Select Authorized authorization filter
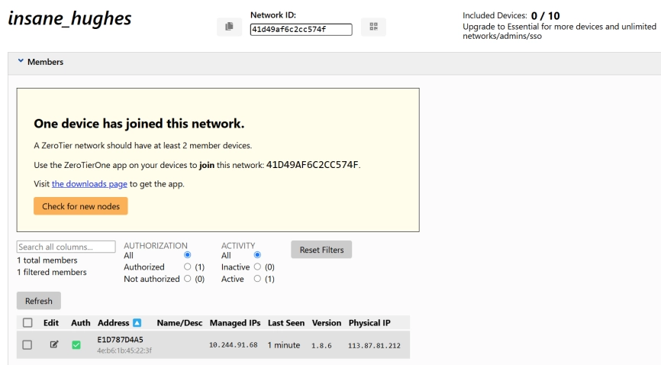This screenshot has height=365, width=661. pyautogui.click(x=188, y=267)
